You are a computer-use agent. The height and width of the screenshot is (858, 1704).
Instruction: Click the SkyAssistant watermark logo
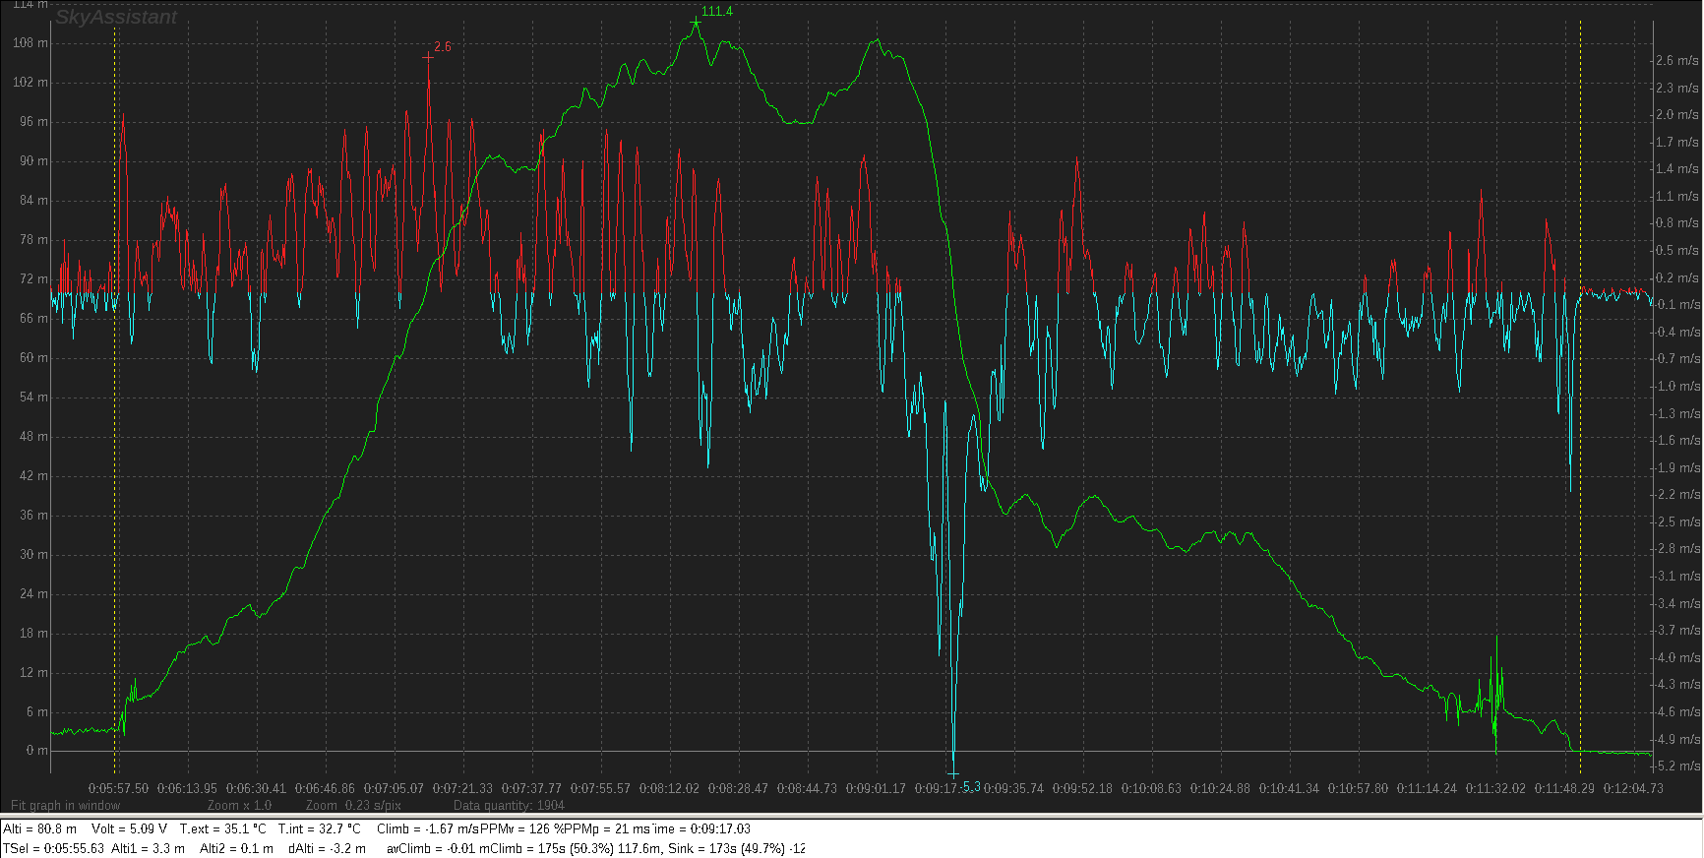tap(116, 17)
